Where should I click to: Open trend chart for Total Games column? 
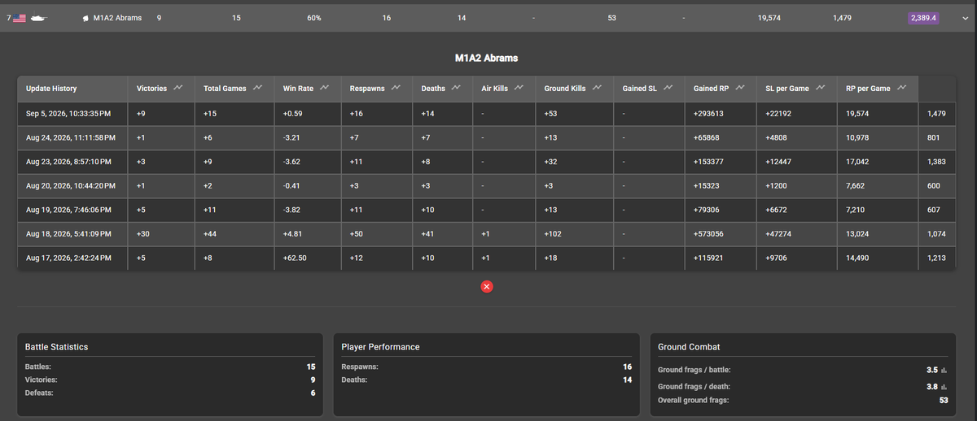click(257, 88)
